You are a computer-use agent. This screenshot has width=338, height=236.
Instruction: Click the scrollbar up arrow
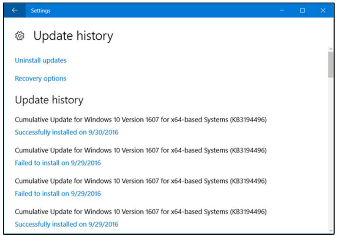[x=331, y=49]
